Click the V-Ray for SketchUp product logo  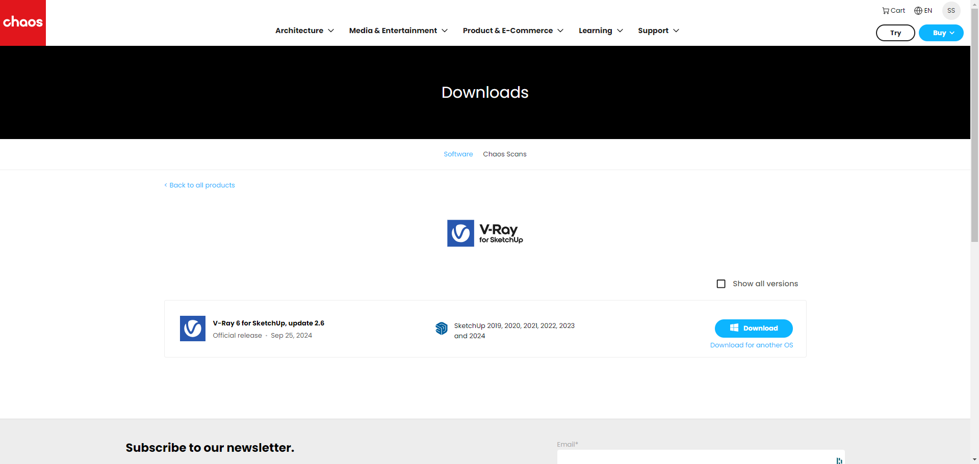pyautogui.click(x=485, y=233)
